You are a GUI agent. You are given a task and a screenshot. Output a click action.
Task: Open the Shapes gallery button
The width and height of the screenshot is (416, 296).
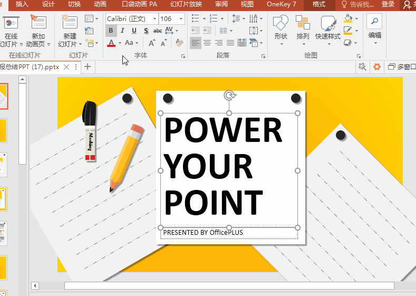(x=280, y=30)
